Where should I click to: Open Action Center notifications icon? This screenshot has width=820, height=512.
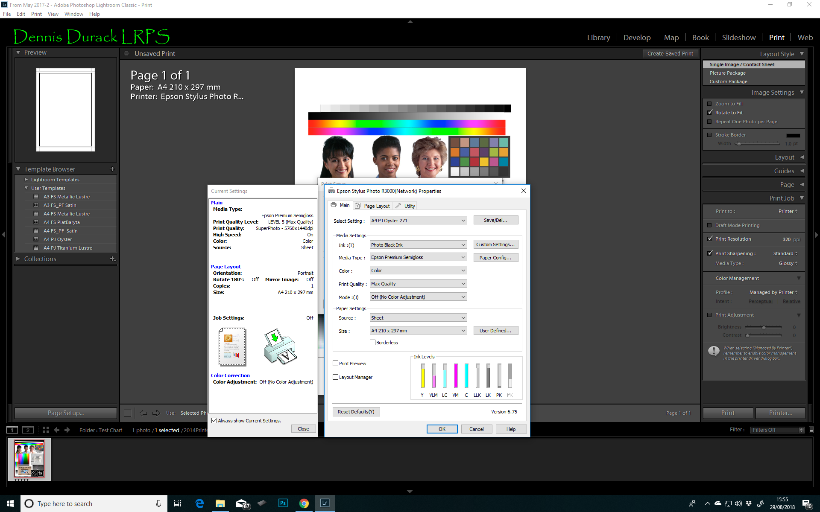[x=807, y=504]
